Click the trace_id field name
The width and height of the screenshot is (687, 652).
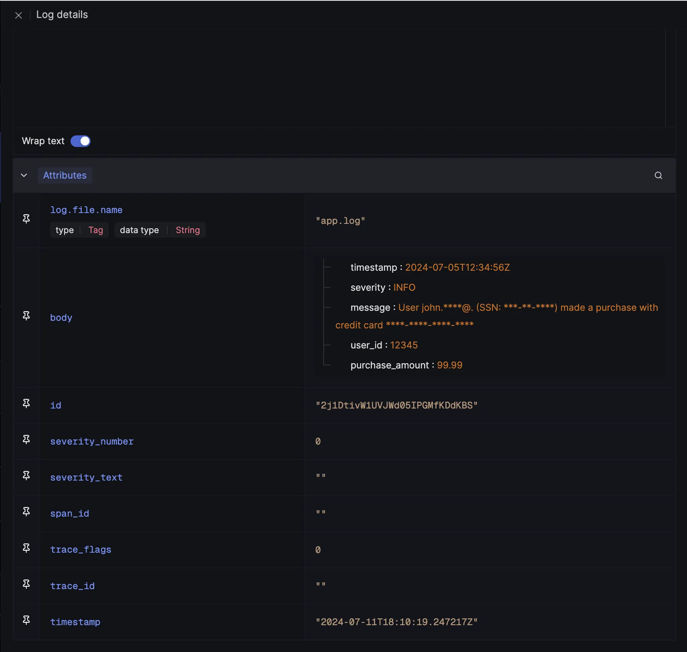(x=72, y=586)
